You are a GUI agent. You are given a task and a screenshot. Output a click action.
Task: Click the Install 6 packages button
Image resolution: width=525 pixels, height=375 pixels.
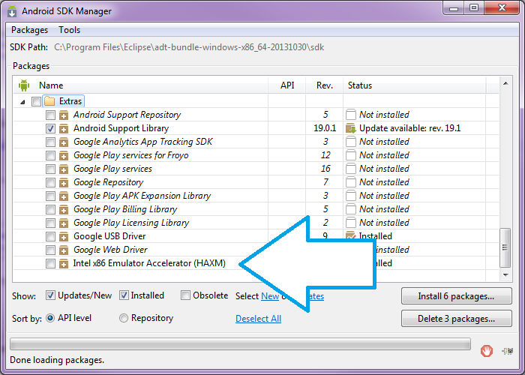pos(456,296)
